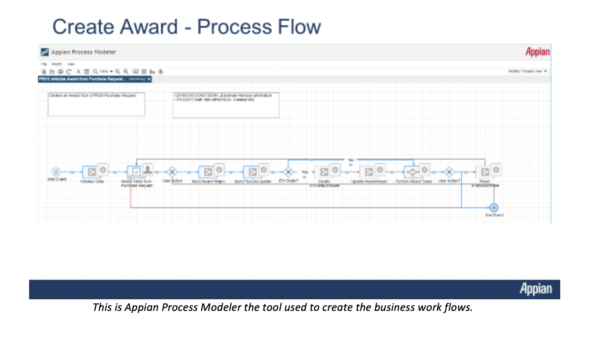Toggle the grid display toolbar icon
The image size is (591, 347).
(x=143, y=72)
